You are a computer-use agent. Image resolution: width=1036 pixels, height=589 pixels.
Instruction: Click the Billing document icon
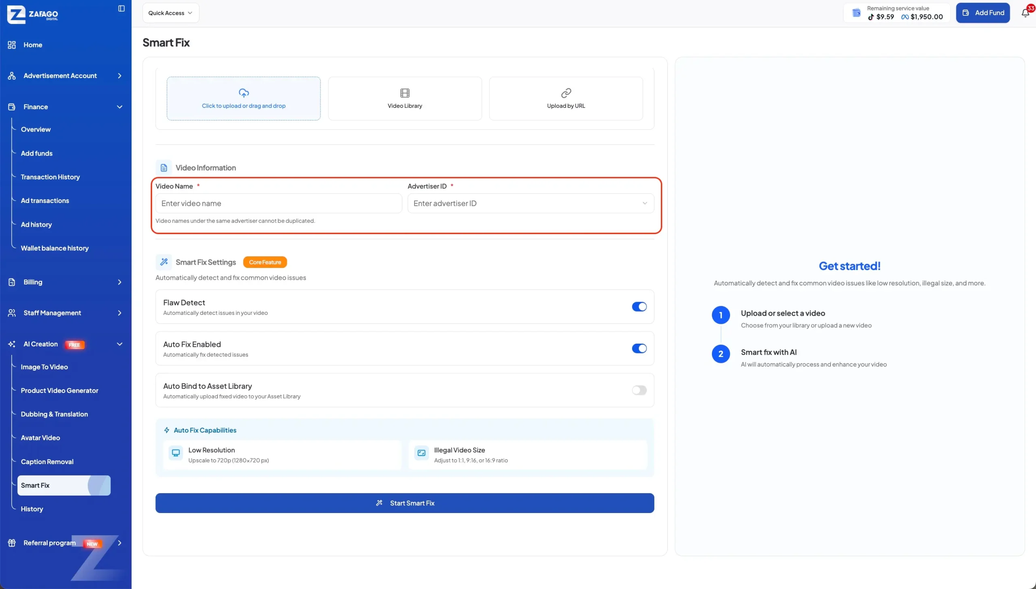(12, 282)
